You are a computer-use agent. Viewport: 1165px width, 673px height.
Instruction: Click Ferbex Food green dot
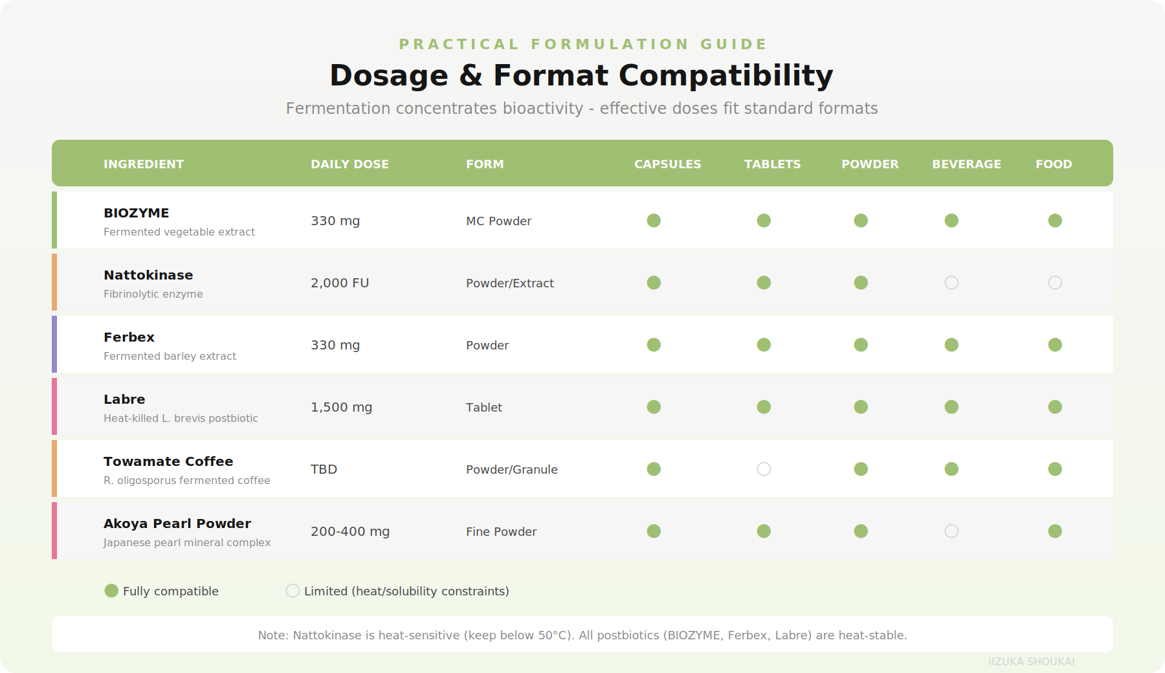coord(1055,345)
